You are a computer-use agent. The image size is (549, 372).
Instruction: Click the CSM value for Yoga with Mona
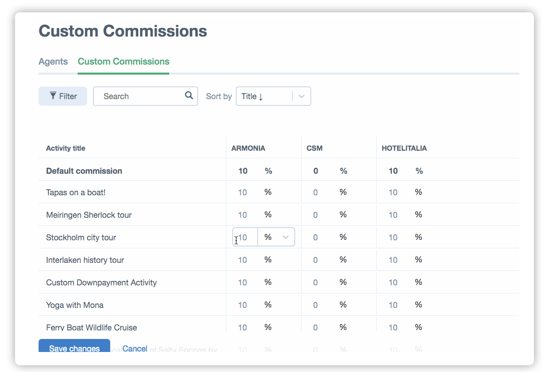[315, 304]
